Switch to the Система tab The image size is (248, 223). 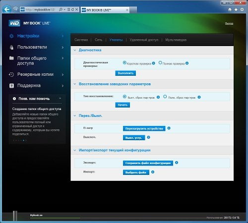[x=81, y=40]
